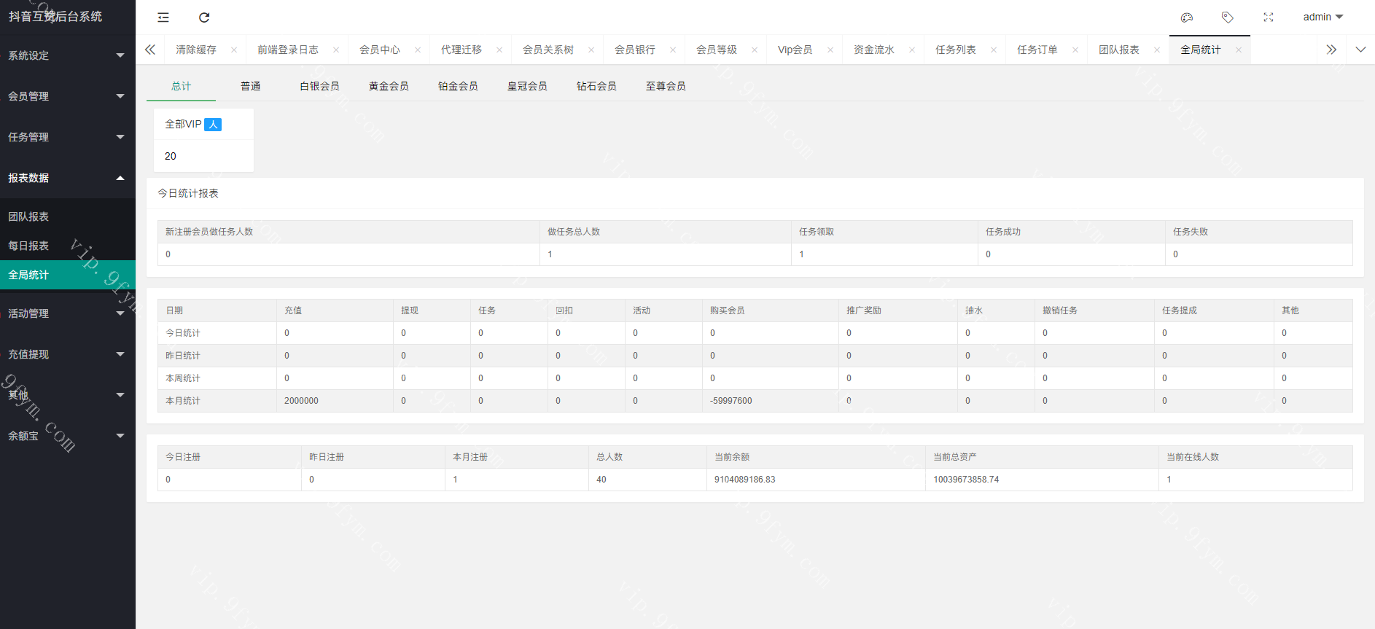Expand the 会员管理 sidebar menu
Image resolution: width=1375 pixels, height=629 pixels.
point(67,96)
